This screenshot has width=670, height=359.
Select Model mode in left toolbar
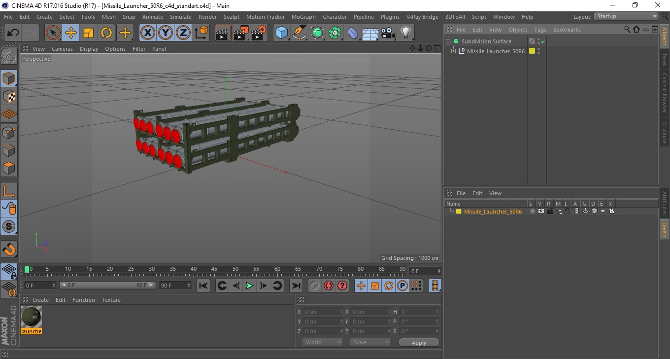(x=9, y=78)
